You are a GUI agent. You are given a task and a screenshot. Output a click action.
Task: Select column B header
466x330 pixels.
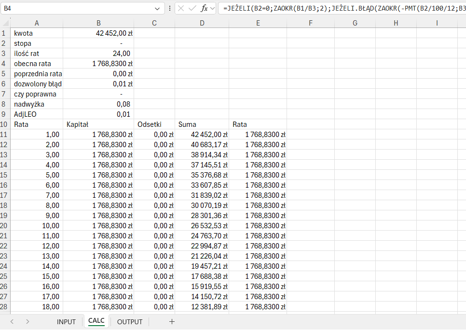[98, 23]
